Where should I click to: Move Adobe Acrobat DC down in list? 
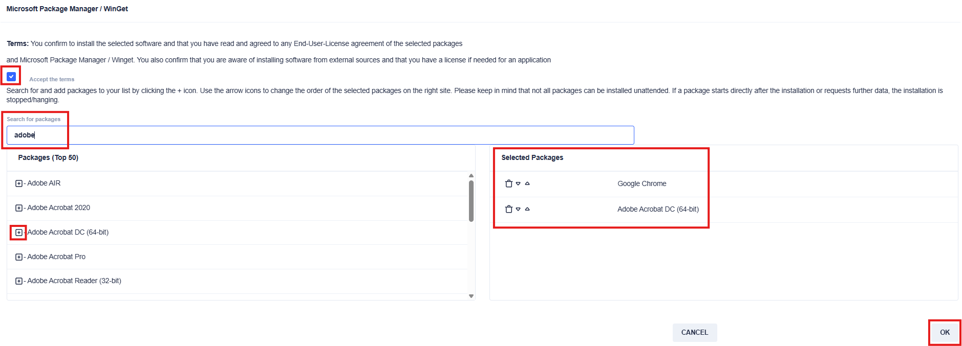click(518, 209)
